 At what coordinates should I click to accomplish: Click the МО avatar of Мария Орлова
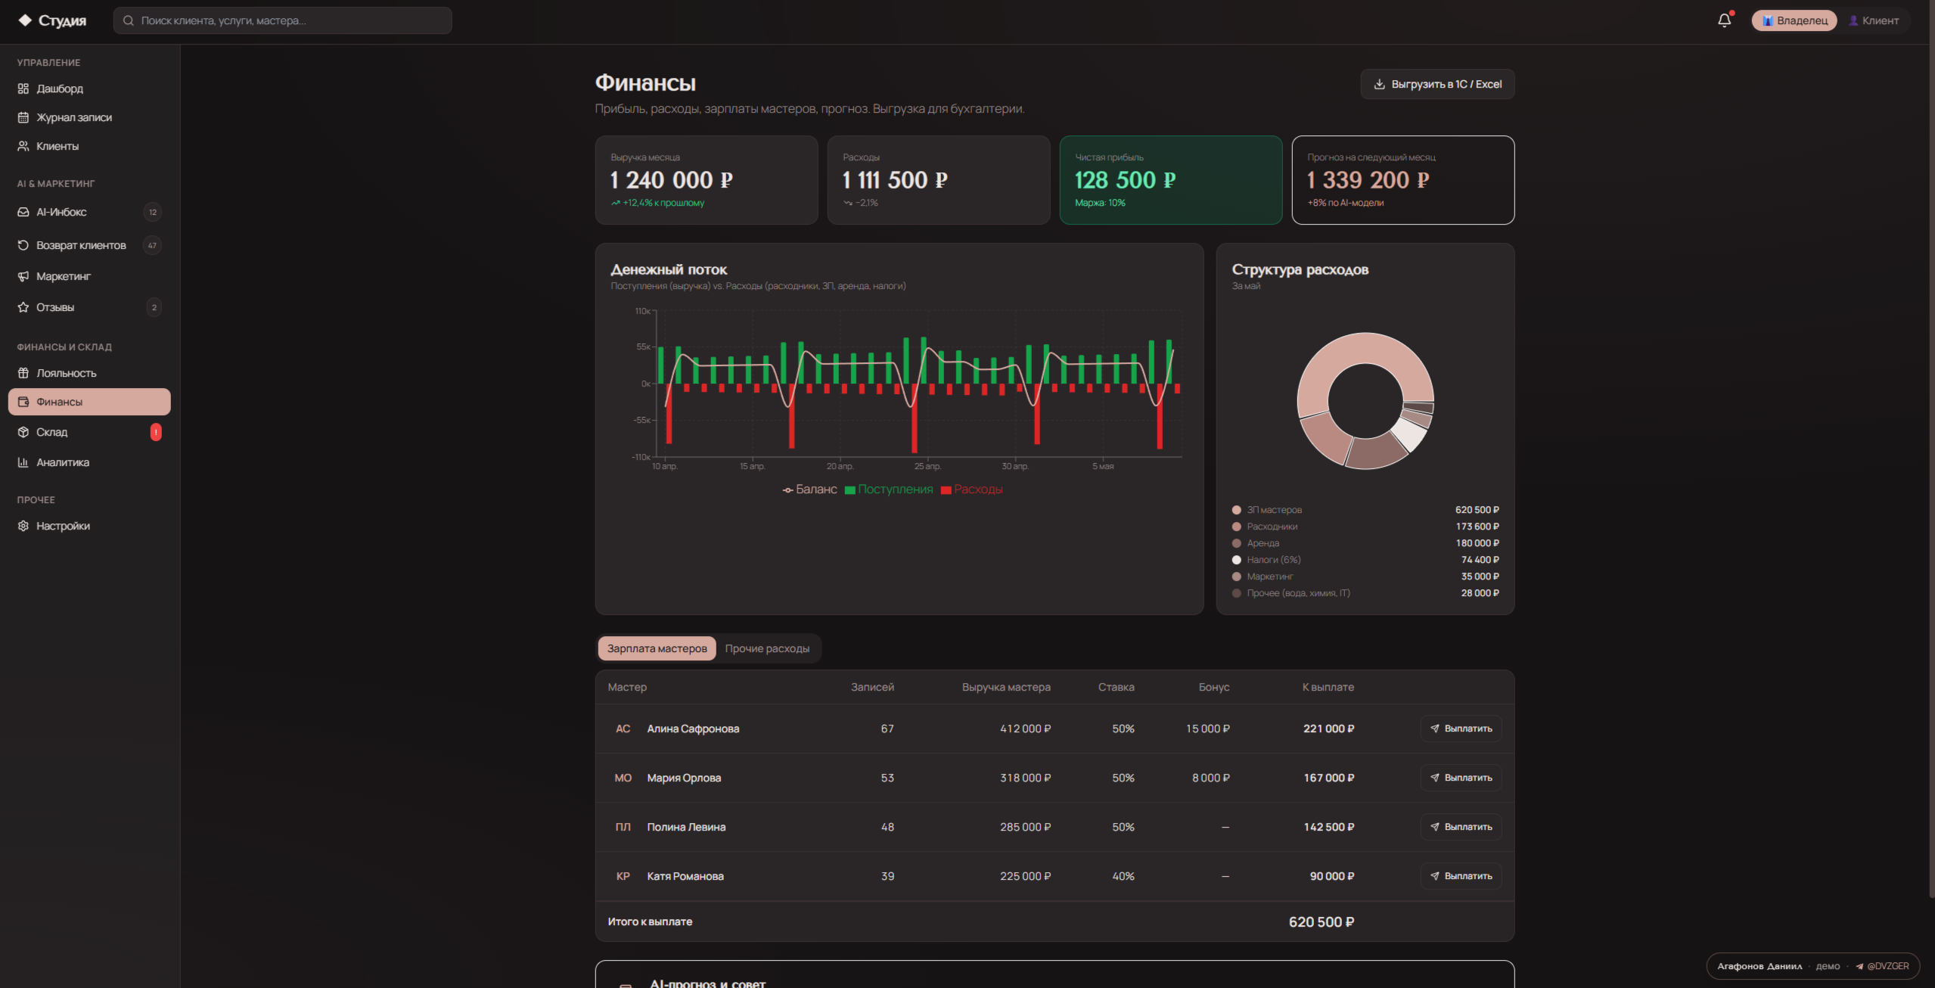pos(623,778)
